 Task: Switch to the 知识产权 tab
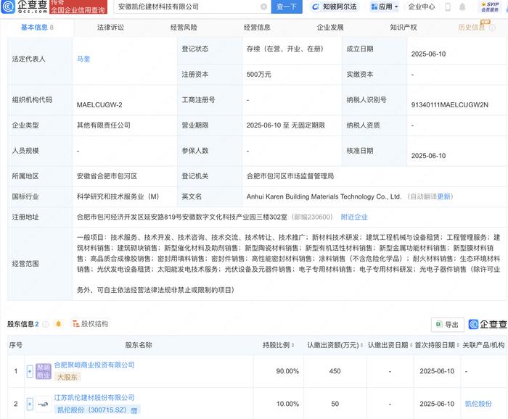click(403, 28)
